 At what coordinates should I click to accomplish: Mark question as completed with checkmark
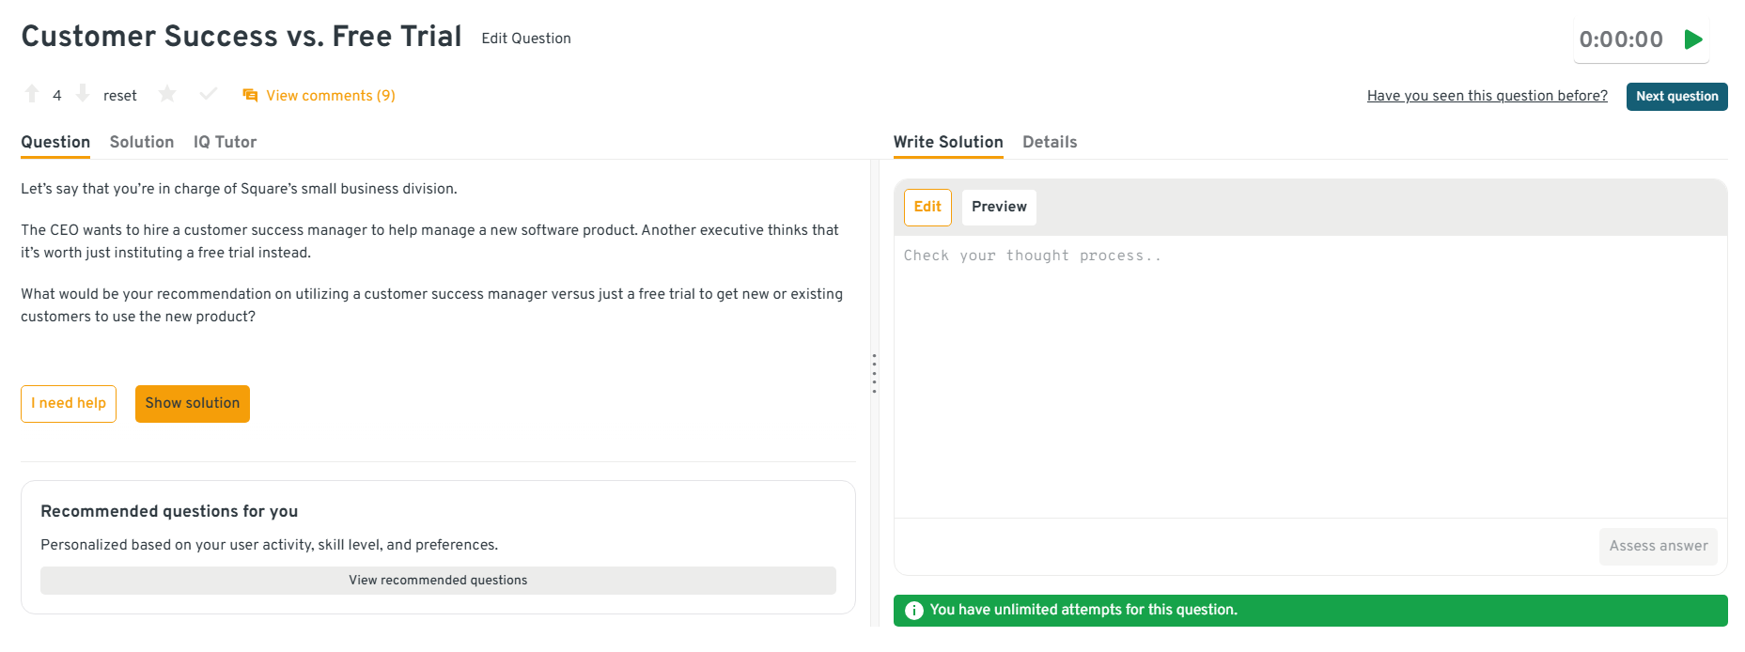(209, 94)
